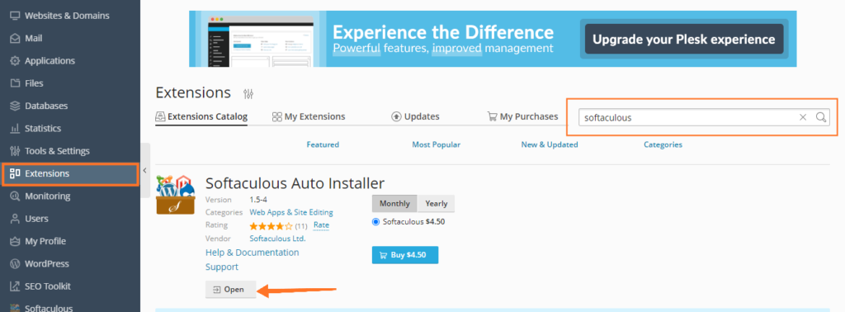Click the Softaculous Auto Installer title
845x312 pixels.
(295, 183)
